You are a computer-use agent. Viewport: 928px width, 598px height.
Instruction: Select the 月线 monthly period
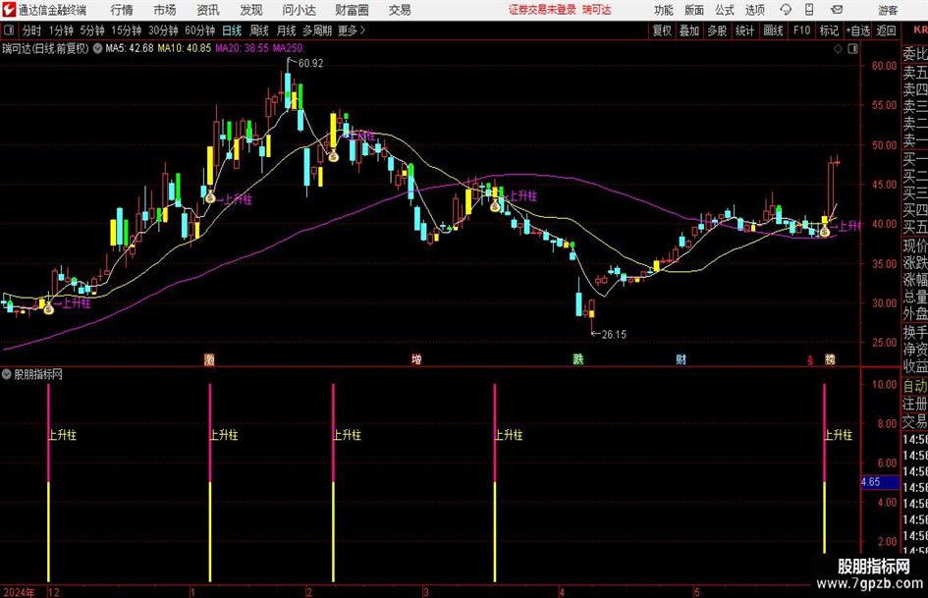click(x=287, y=30)
